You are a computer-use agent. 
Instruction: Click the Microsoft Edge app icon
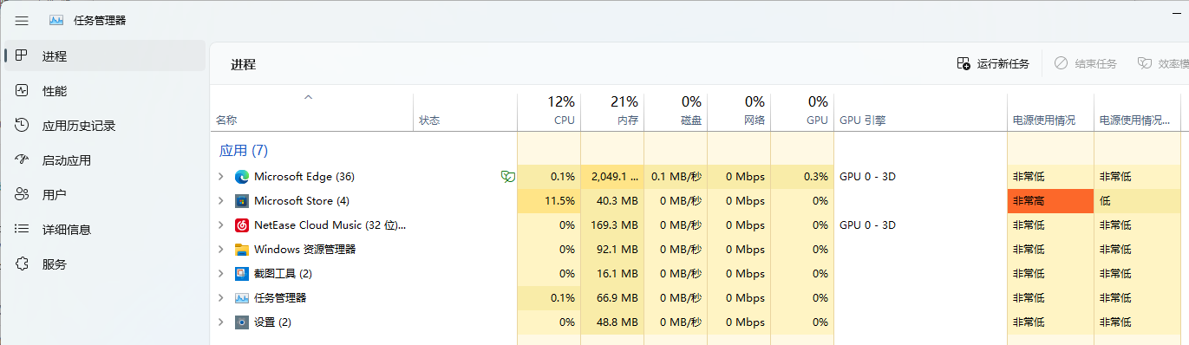pos(242,177)
